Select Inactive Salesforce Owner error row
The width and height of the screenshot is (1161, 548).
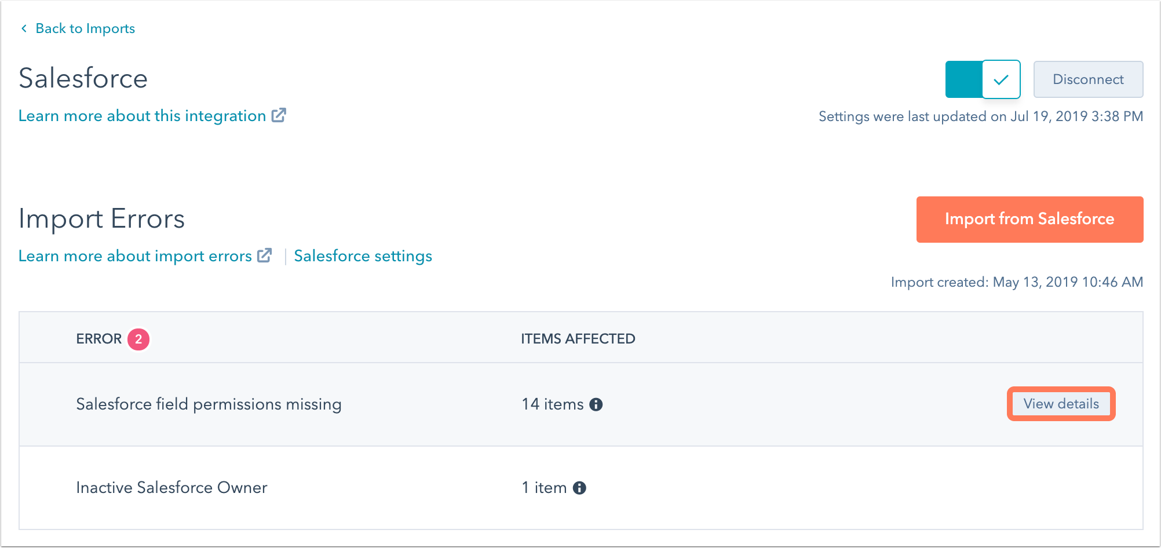pos(171,488)
